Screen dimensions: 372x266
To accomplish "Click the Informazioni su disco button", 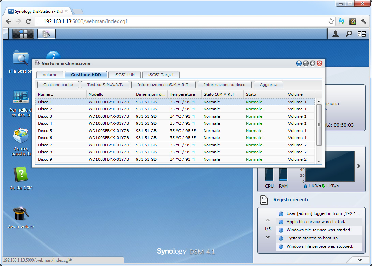I will pyautogui.click(x=225, y=85).
